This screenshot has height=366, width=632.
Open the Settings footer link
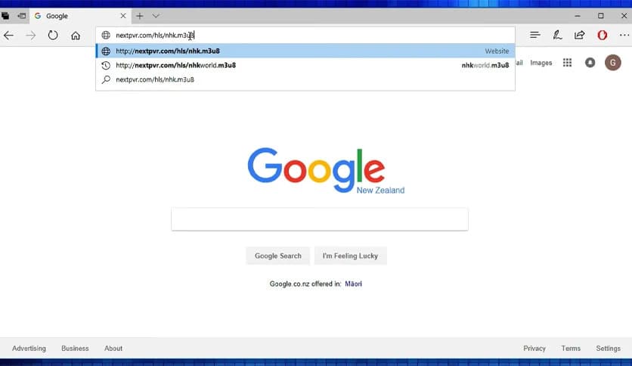[x=609, y=349]
